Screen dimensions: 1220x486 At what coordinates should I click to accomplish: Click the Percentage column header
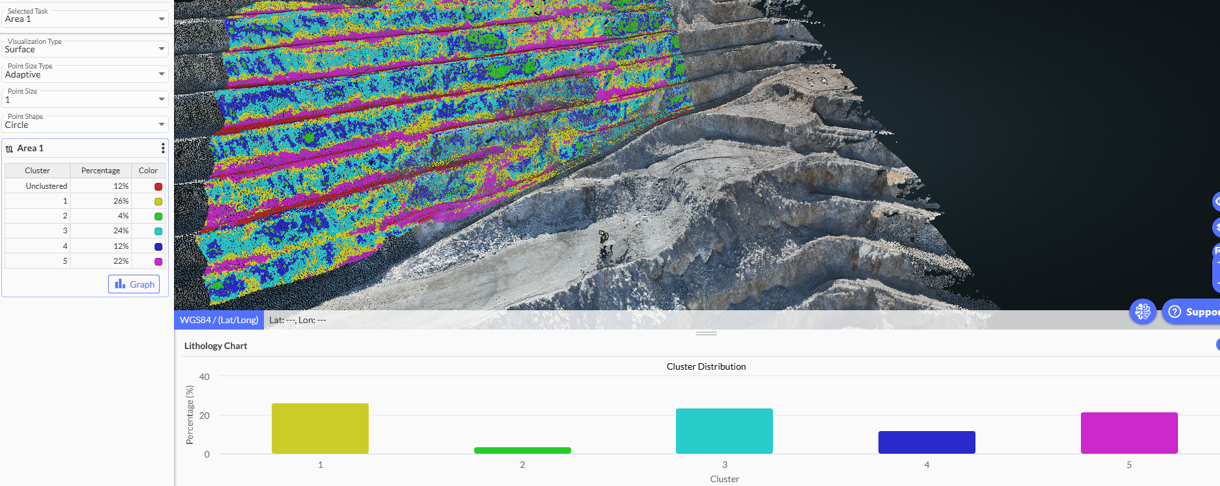coord(100,171)
